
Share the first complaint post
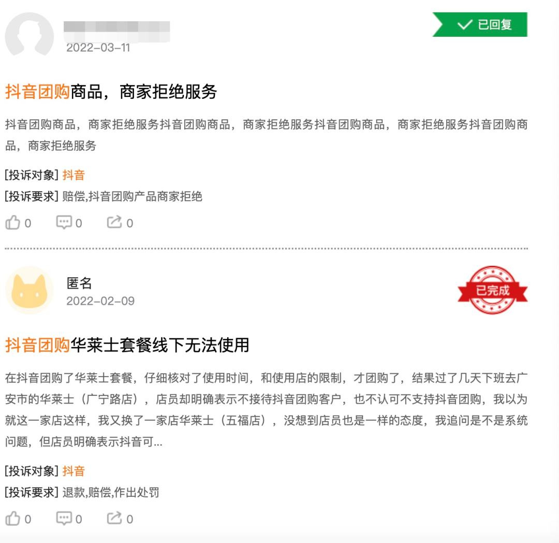coord(114,223)
